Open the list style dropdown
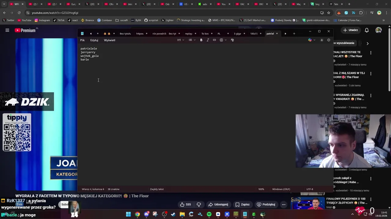391x219 pixels. 192,40
